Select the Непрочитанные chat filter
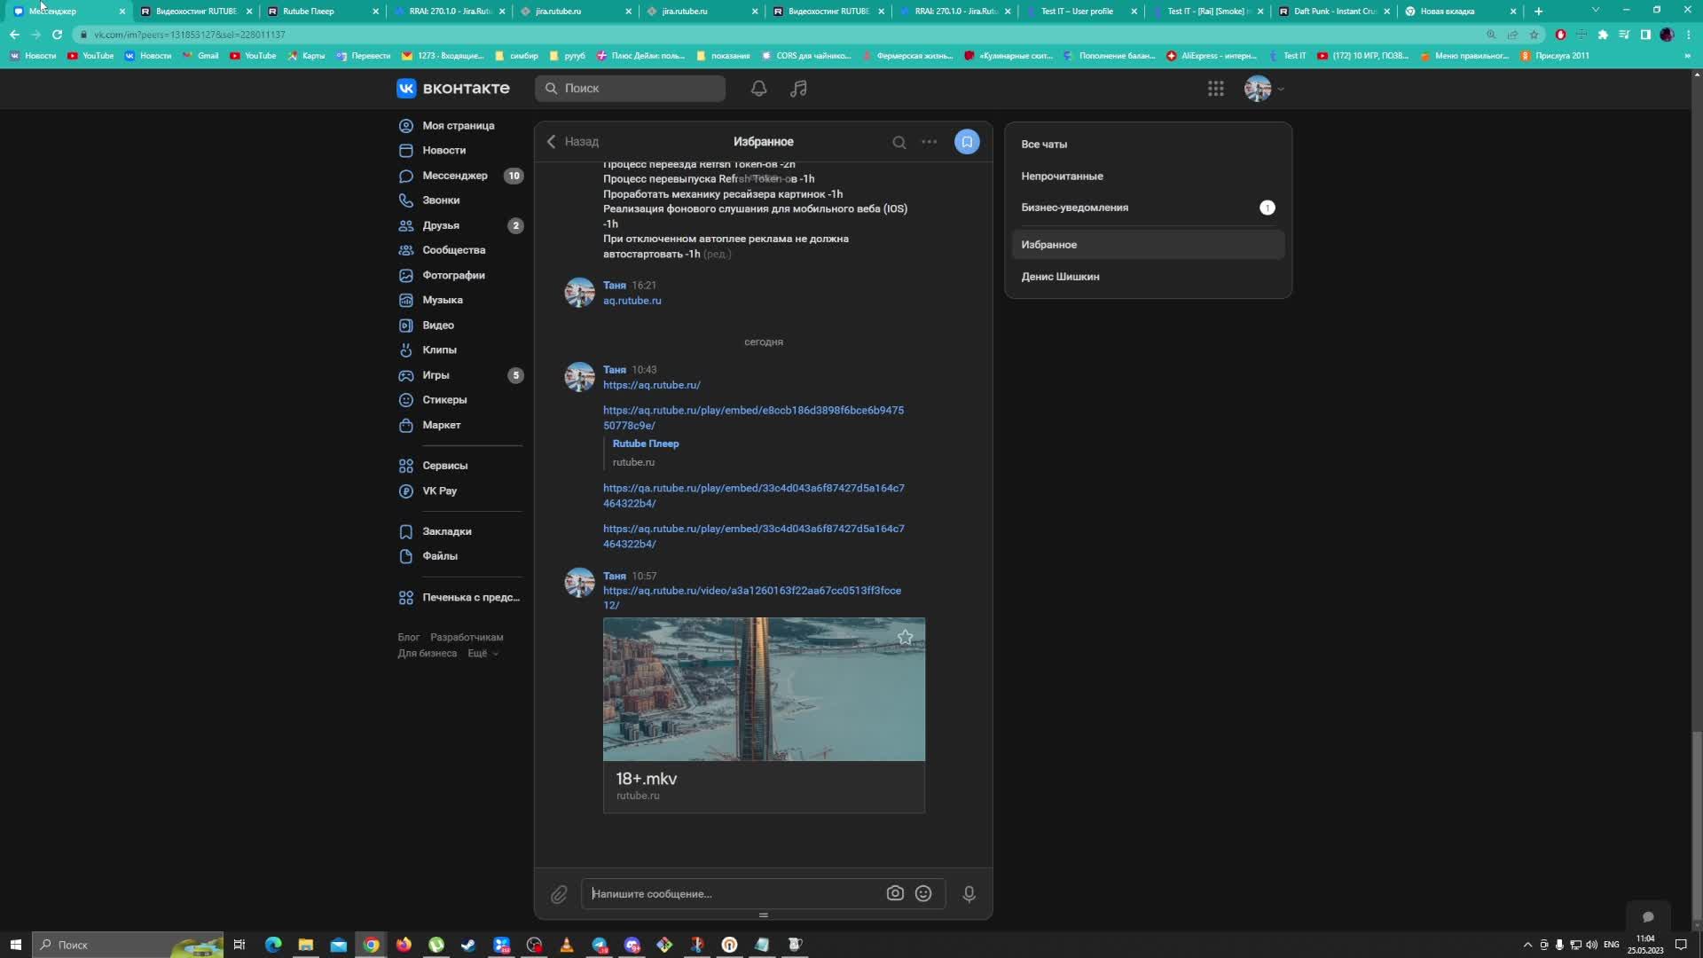Viewport: 1703px width, 958px height. tap(1062, 176)
